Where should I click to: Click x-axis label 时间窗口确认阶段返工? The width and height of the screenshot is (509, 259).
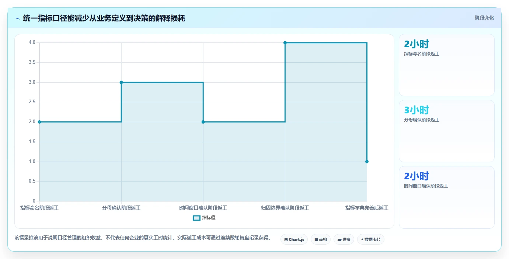click(203, 208)
